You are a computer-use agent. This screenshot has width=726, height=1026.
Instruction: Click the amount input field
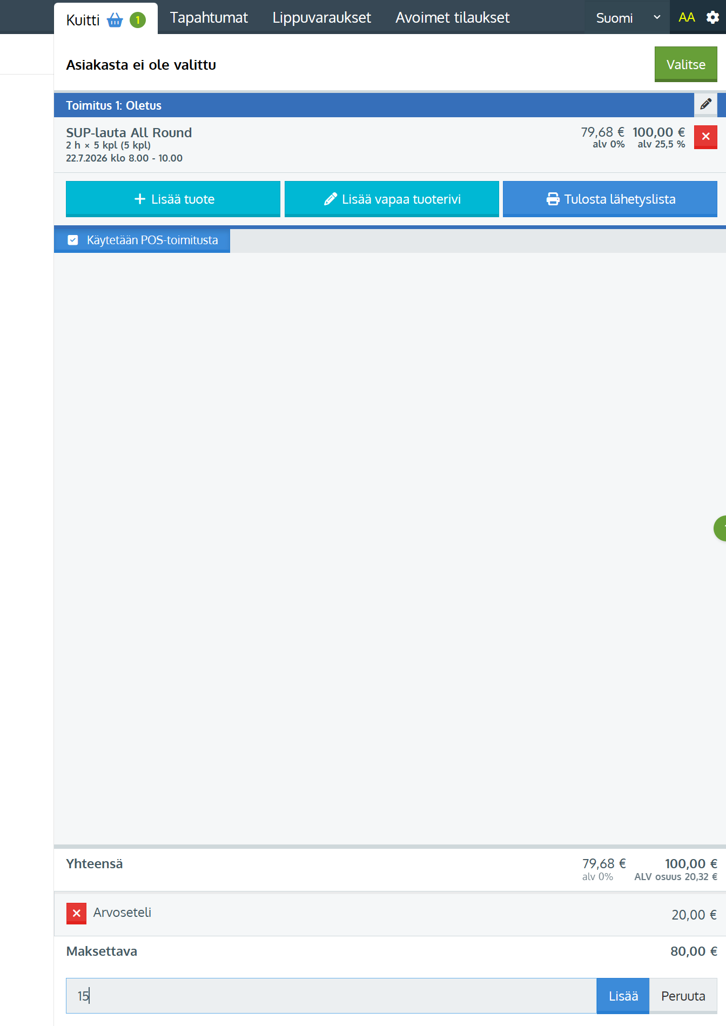click(x=331, y=995)
